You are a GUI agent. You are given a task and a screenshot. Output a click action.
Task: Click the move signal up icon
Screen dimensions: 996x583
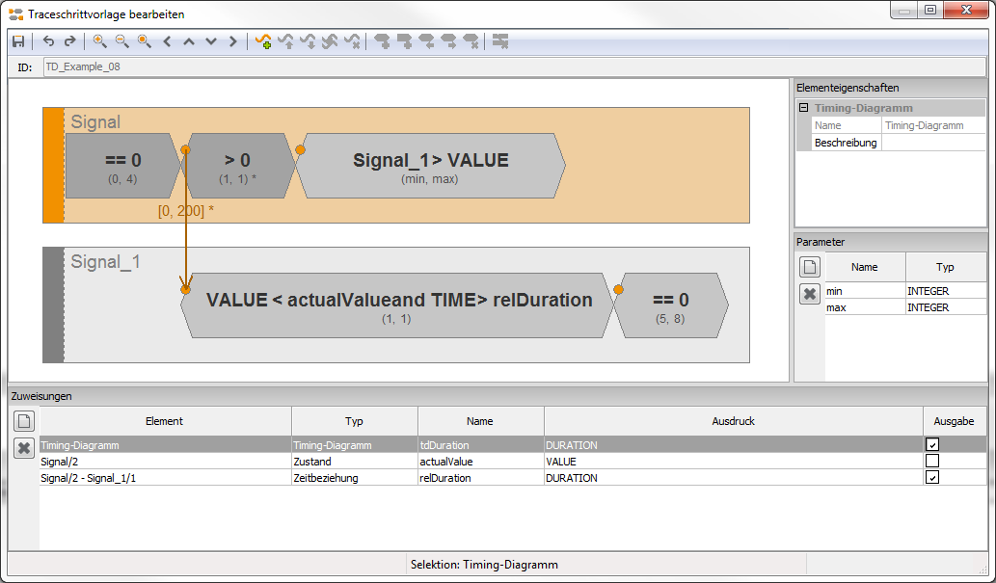285,41
